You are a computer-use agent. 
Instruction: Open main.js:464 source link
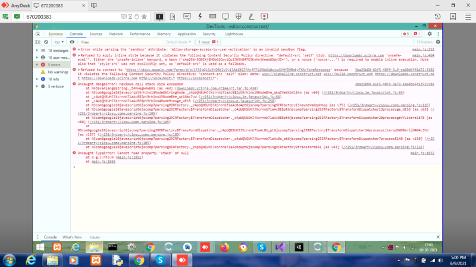pyautogui.click(x=423, y=55)
